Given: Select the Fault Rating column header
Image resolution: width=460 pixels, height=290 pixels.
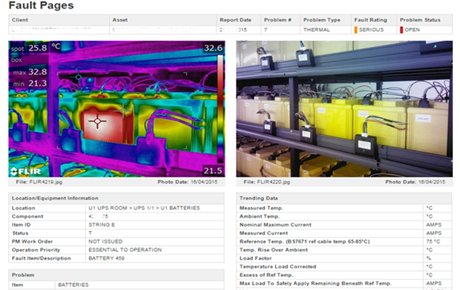Looking at the screenshot, I should [x=370, y=20].
